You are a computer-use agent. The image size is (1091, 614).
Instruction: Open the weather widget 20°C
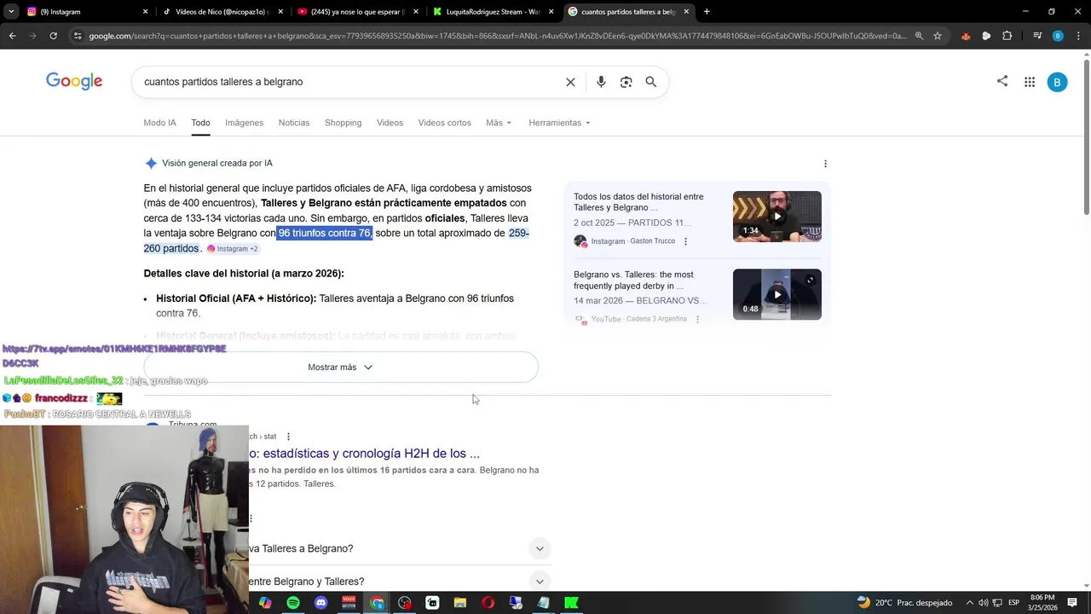tap(904, 603)
